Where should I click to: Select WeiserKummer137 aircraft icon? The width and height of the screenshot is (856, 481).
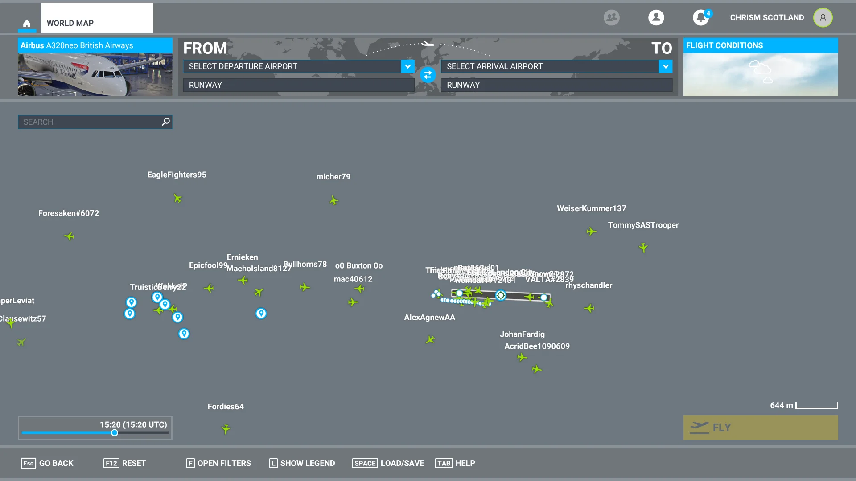(x=591, y=232)
